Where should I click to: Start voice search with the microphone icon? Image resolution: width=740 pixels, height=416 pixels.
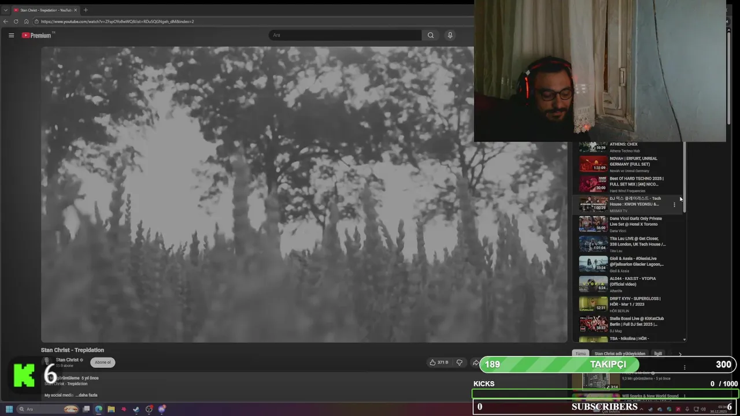click(450, 35)
